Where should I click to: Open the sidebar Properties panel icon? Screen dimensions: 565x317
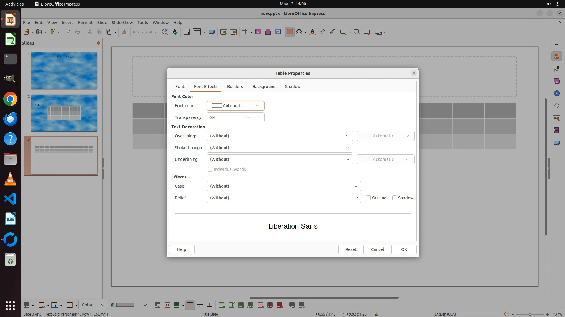[x=556, y=56]
